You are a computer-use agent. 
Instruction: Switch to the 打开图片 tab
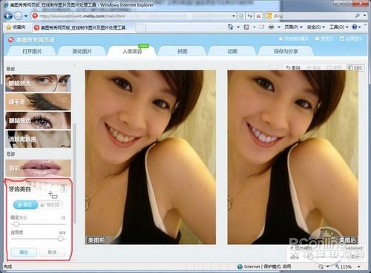(x=32, y=51)
